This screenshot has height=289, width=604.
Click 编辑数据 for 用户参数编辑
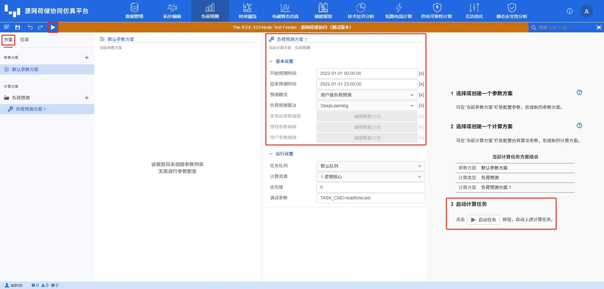point(367,138)
